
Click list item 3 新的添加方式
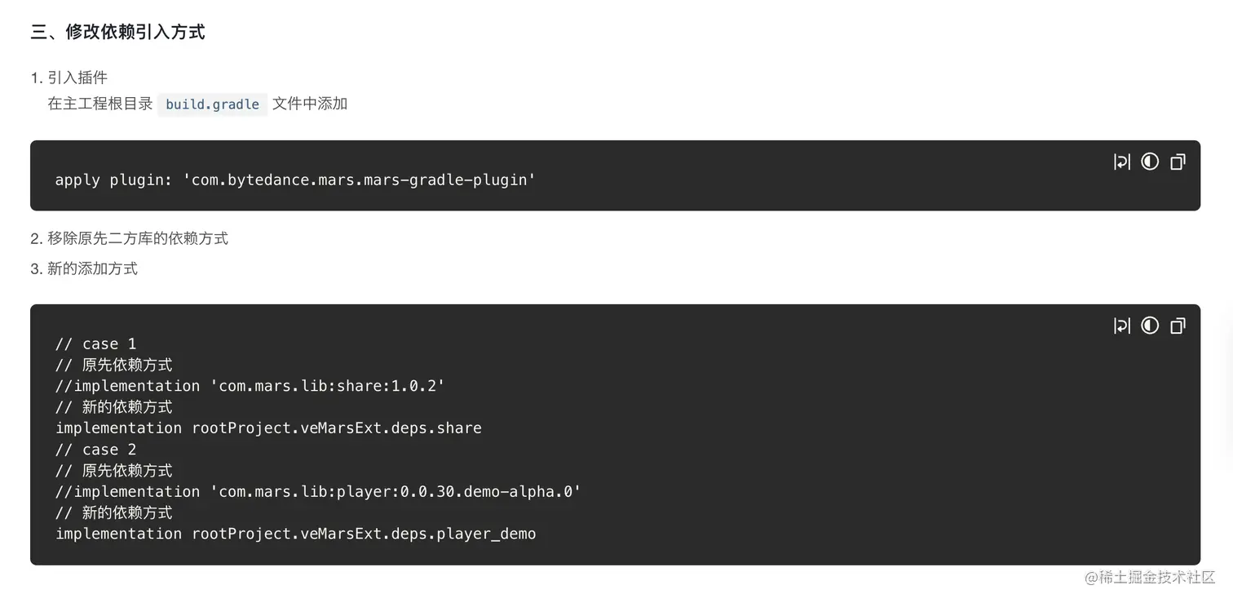(91, 268)
